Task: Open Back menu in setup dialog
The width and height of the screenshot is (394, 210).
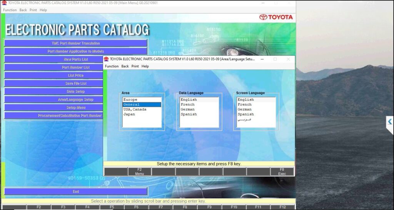Action: pyautogui.click(x=125, y=66)
